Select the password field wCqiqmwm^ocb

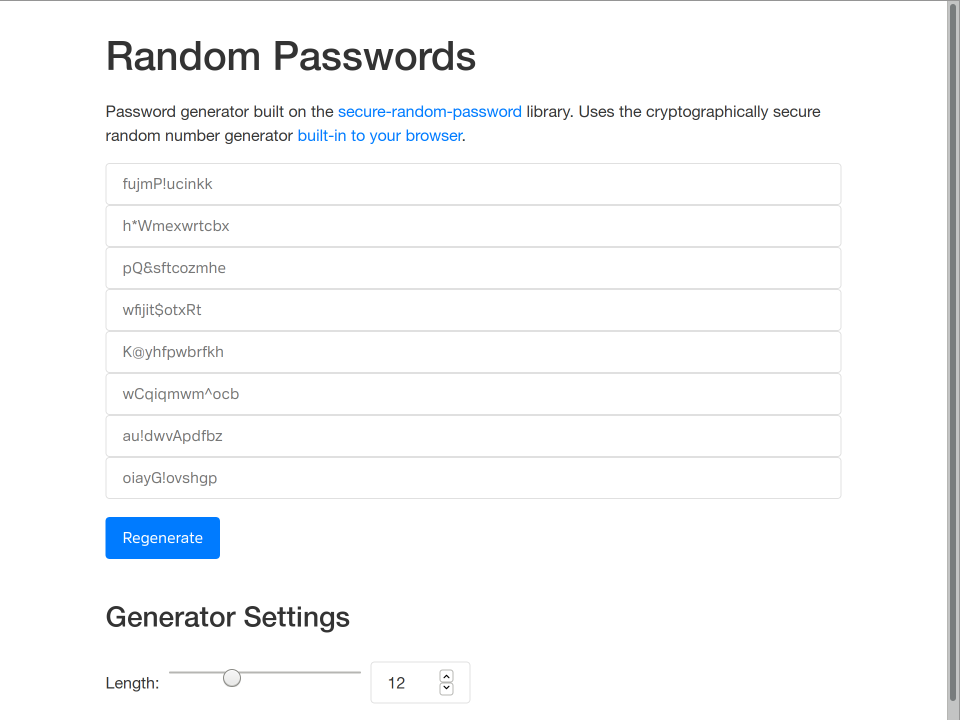[473, 394]
